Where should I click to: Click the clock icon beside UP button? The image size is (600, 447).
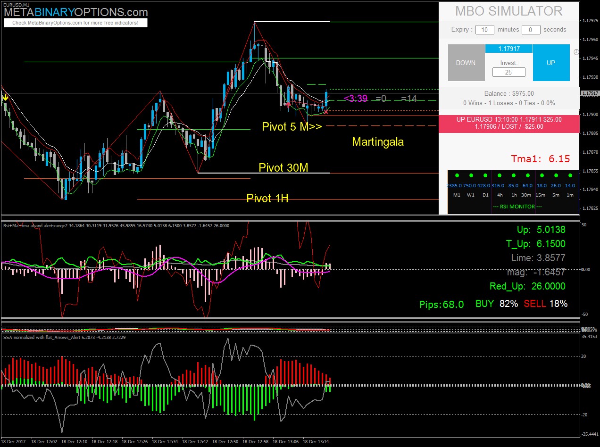(x=576, y=52)
